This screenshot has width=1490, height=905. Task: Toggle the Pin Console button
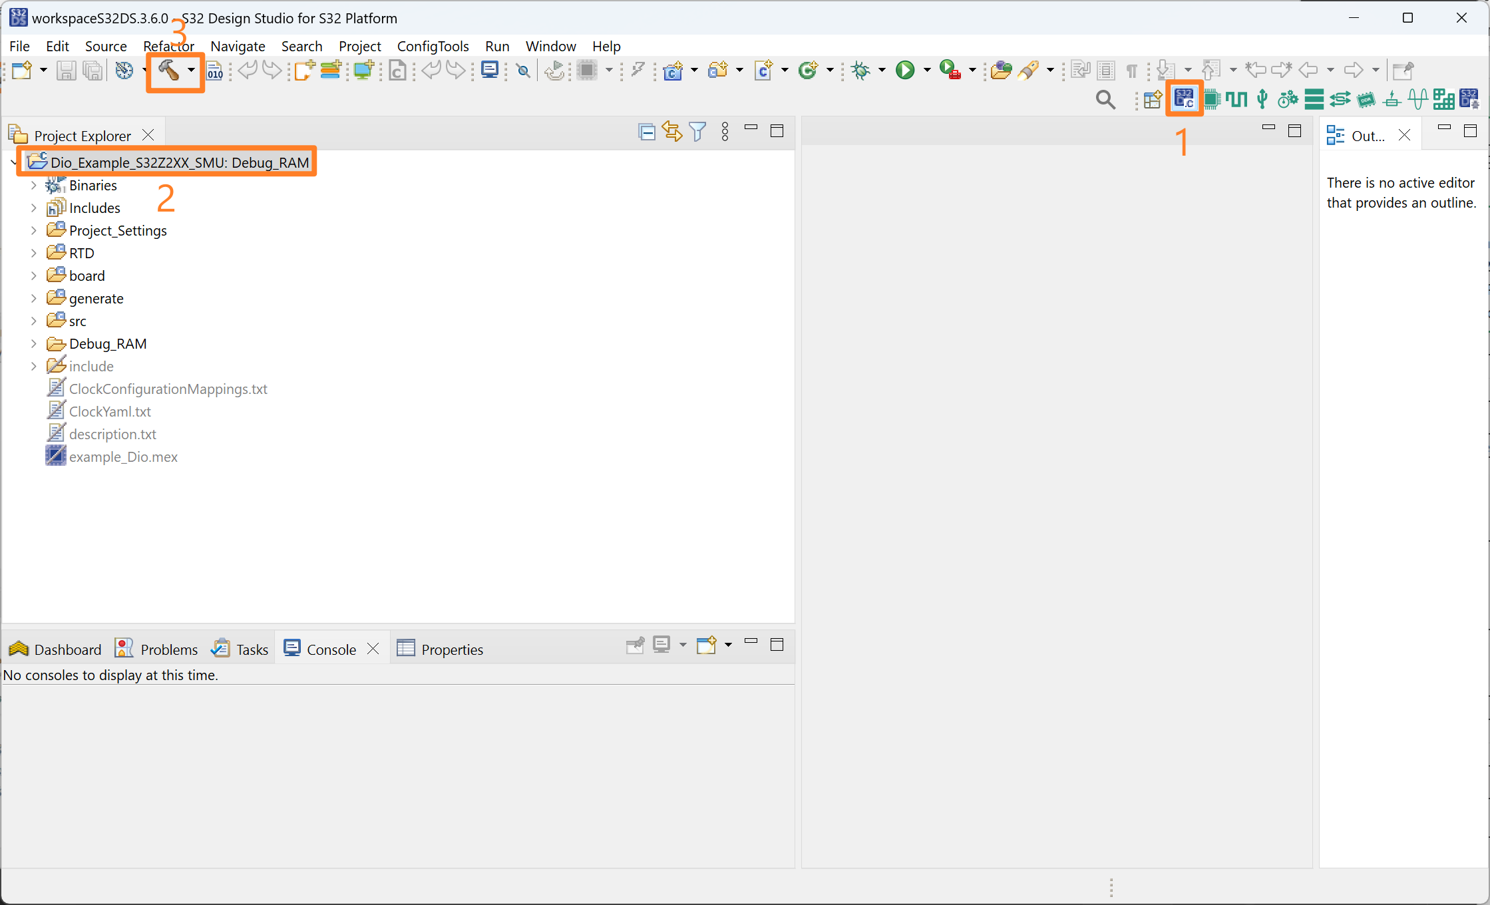[x=635, y=645]
